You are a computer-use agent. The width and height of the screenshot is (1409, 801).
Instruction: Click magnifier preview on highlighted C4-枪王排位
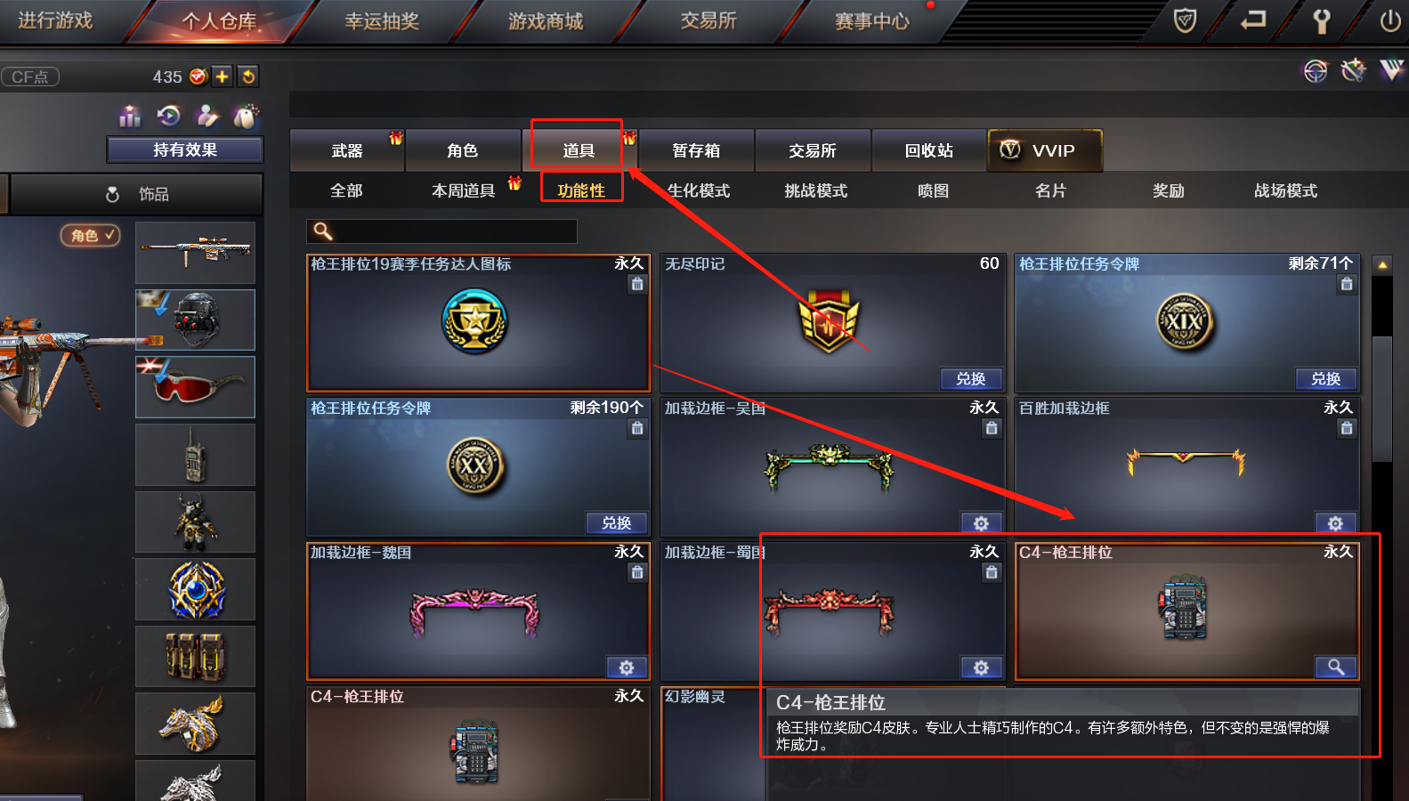tap(1336, 667)
